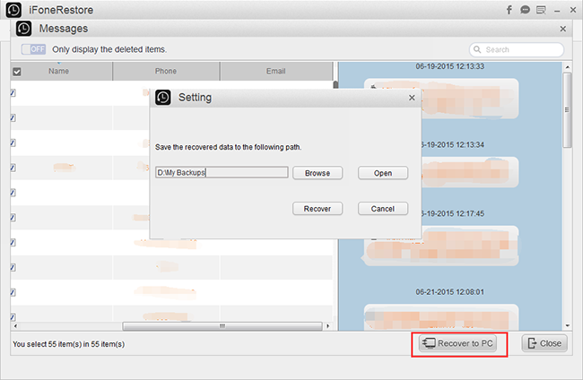Click Recover to PC button

click(x=457, y=343)
